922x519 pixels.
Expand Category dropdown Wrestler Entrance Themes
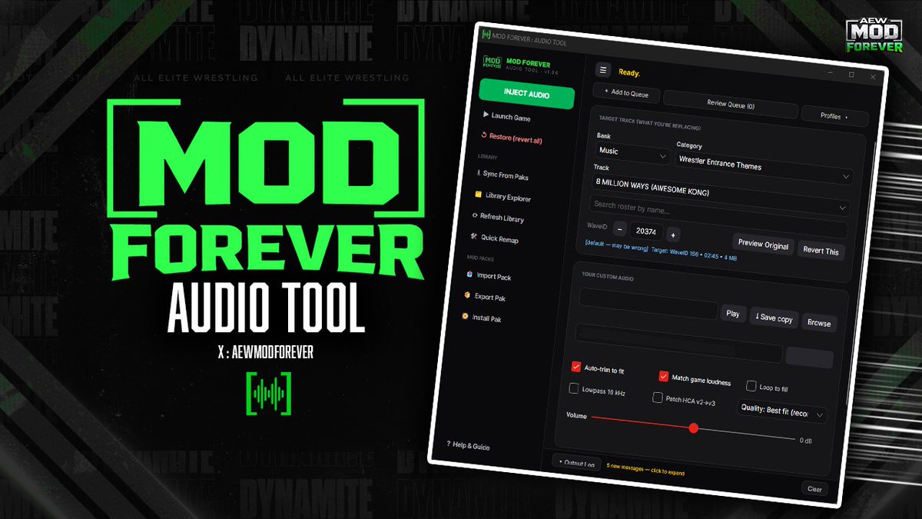[764, 167]
